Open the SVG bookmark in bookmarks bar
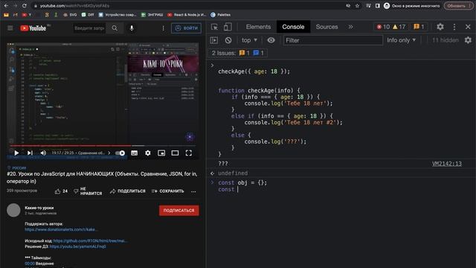The width and height of the screenshot is (476, 268). (70, 15)
